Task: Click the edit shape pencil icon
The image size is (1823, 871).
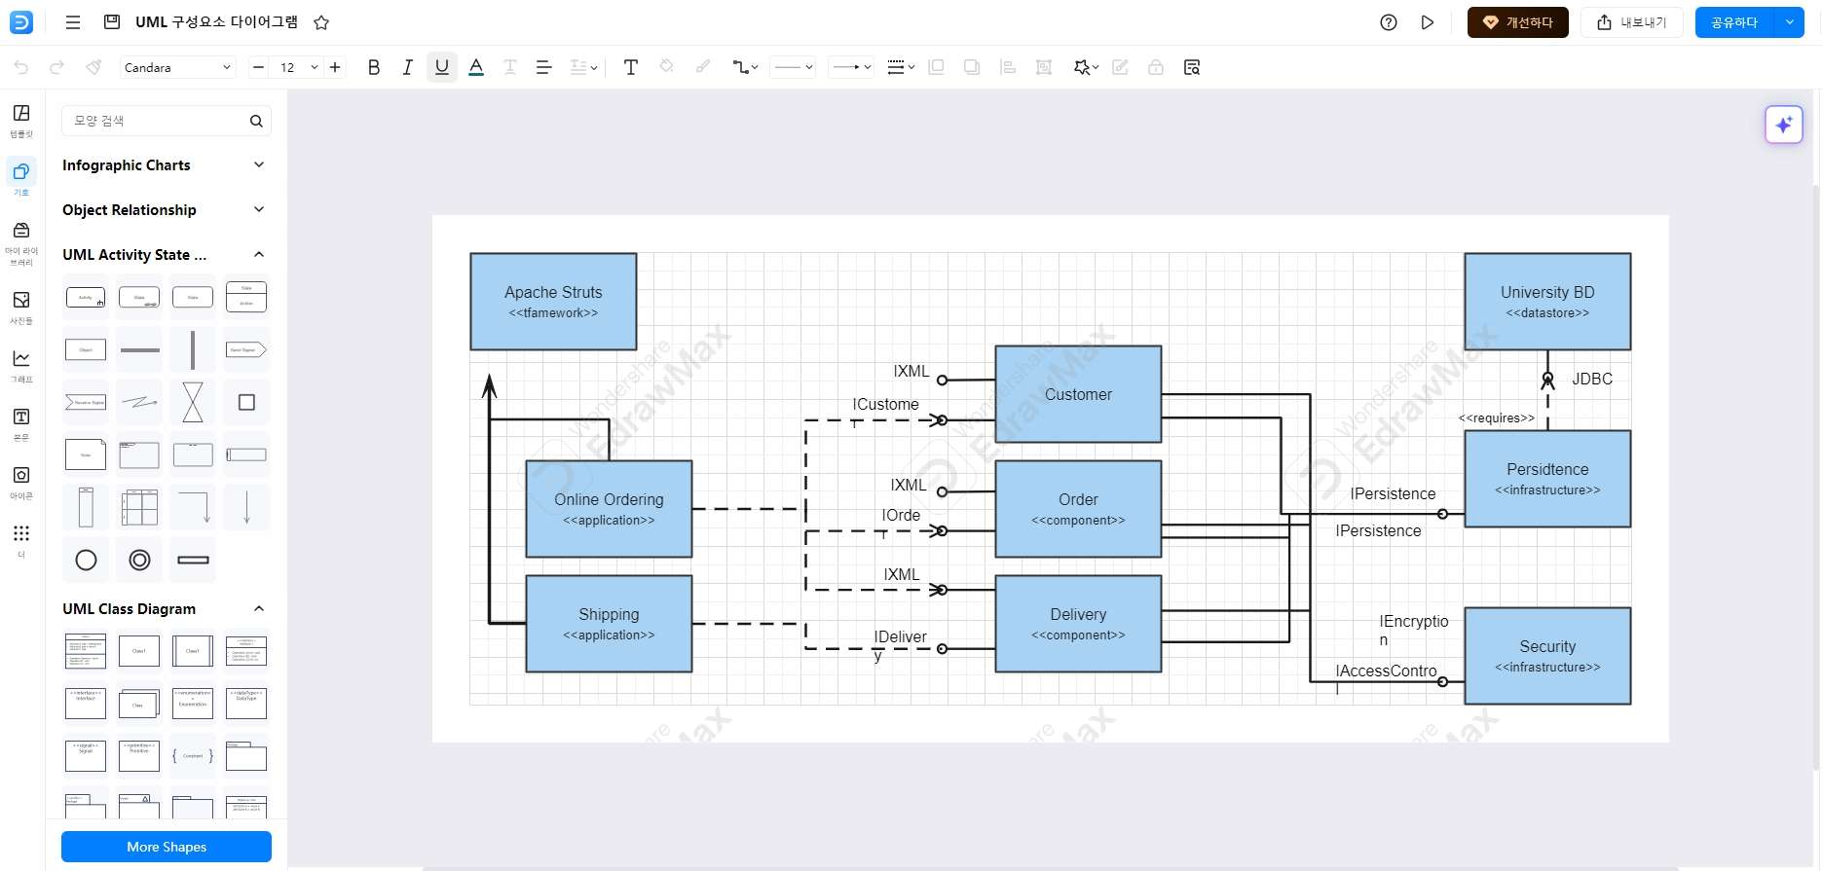Action: (x=1120, y=67)
